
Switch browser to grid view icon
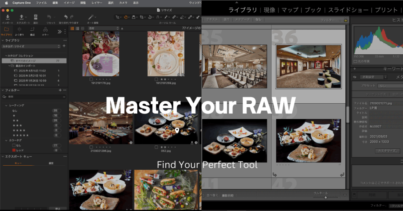pyautogui.click(x=72, y=28)
